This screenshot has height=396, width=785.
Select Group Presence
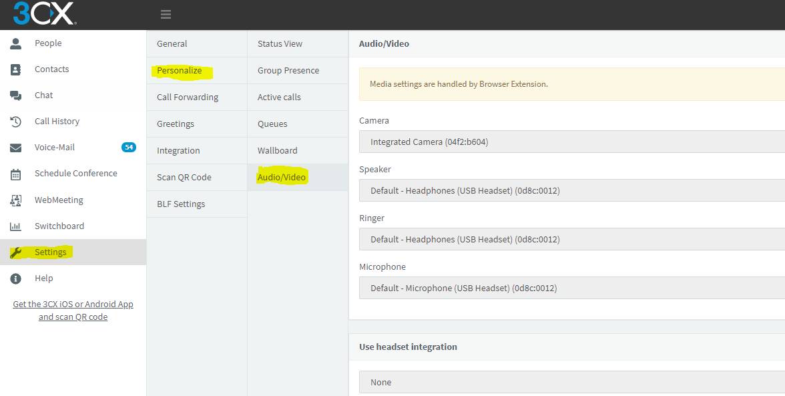tap(298, 71)
